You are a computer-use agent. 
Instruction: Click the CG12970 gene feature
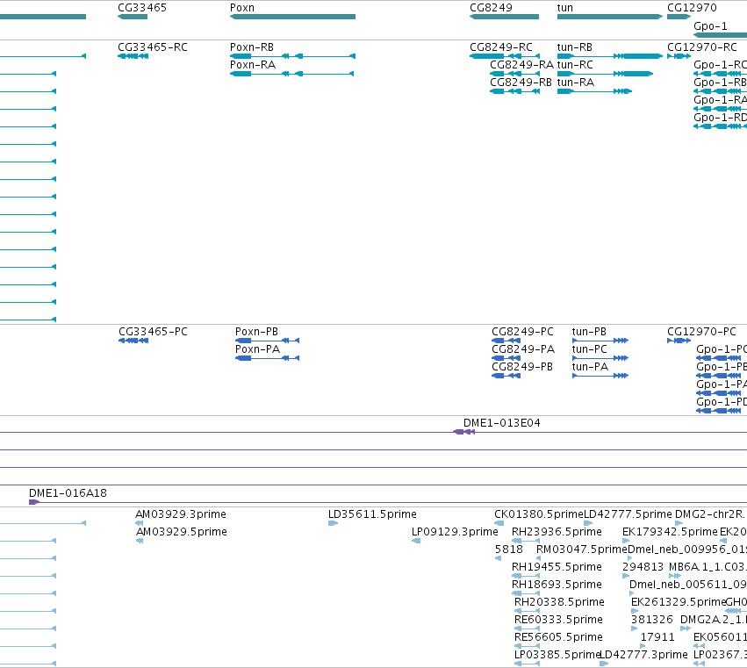[x=679, y=17]
